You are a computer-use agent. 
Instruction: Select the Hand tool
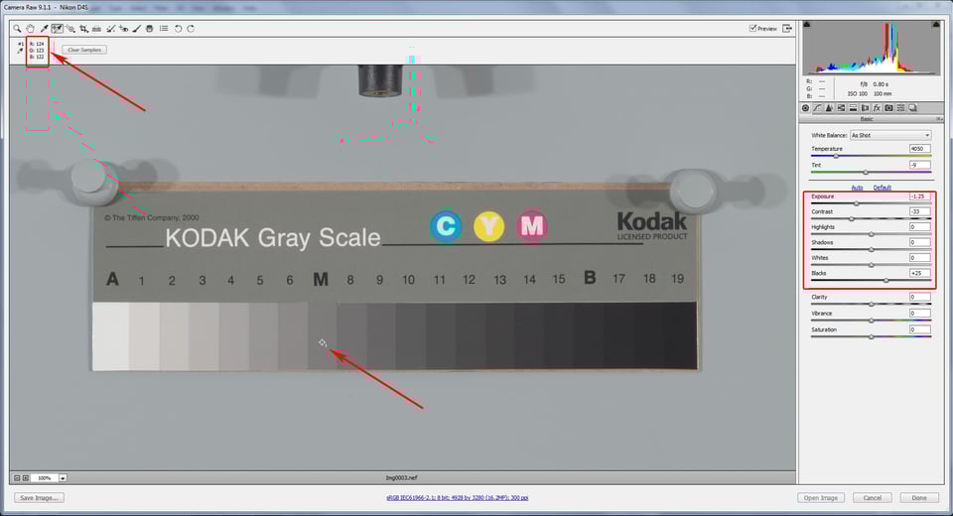point(31,29)
